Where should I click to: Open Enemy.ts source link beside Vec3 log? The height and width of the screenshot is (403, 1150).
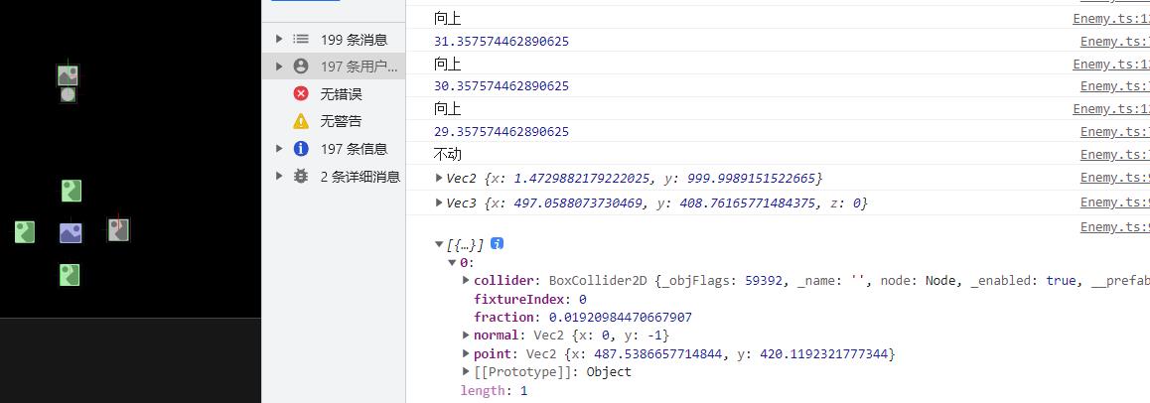point(1114,202)
